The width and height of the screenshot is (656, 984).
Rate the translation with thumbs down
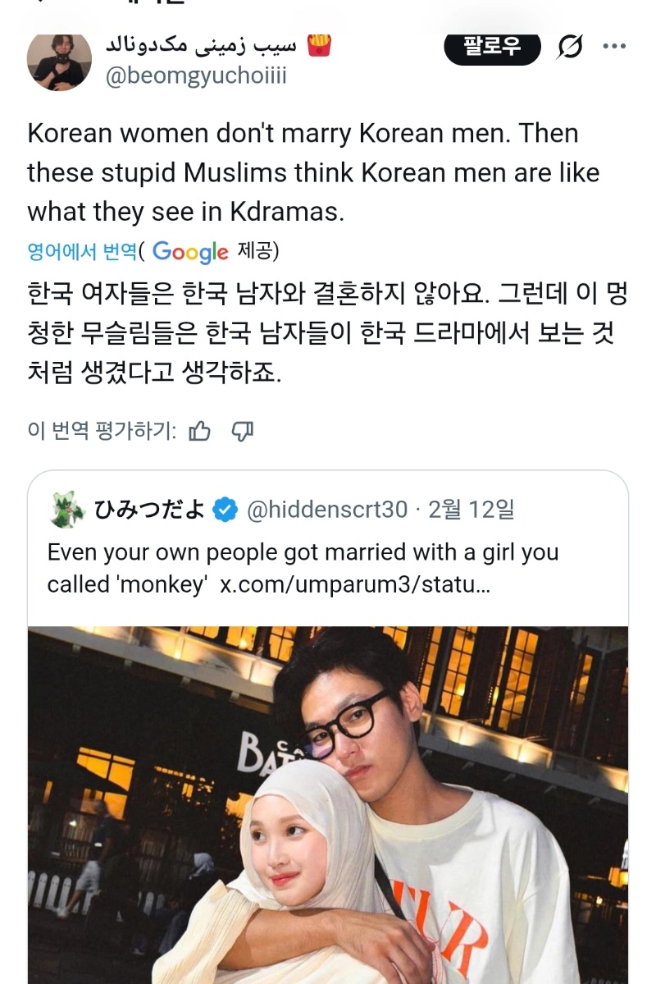click(242, 431)
